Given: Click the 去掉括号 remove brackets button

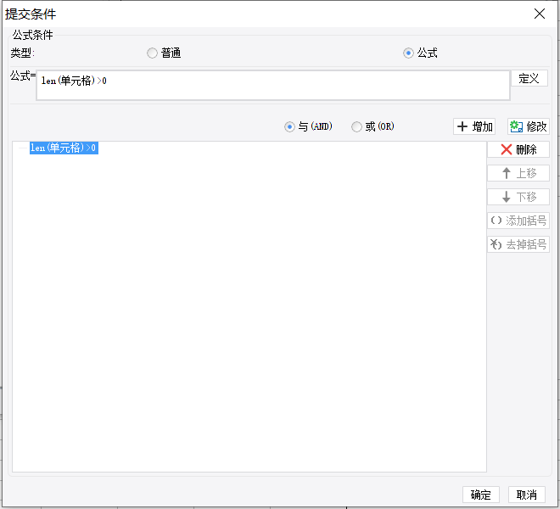Looking at the screenshot, I should (x=518, y=244).
